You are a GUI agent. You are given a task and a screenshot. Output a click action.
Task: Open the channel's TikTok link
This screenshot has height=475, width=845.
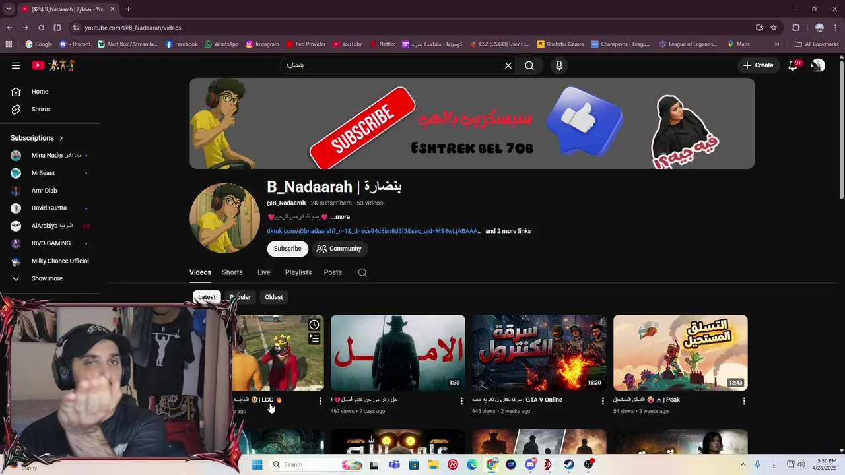pos(374,231)
